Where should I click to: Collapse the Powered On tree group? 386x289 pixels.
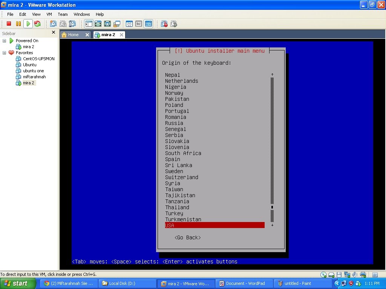click(4, 41)
